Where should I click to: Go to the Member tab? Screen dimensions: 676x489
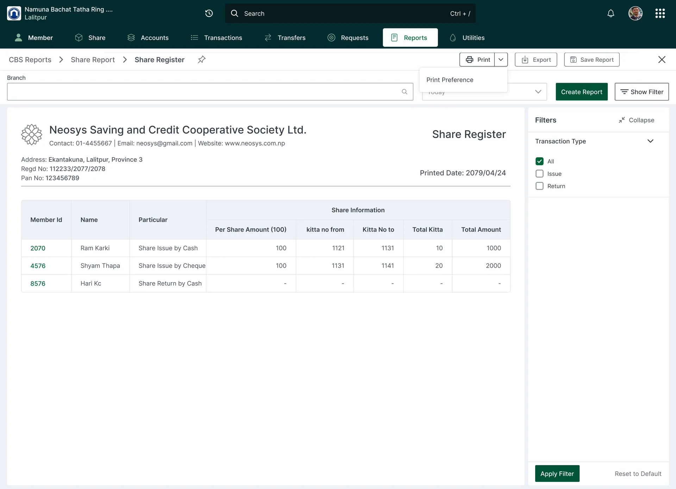[x=33, y=38]
